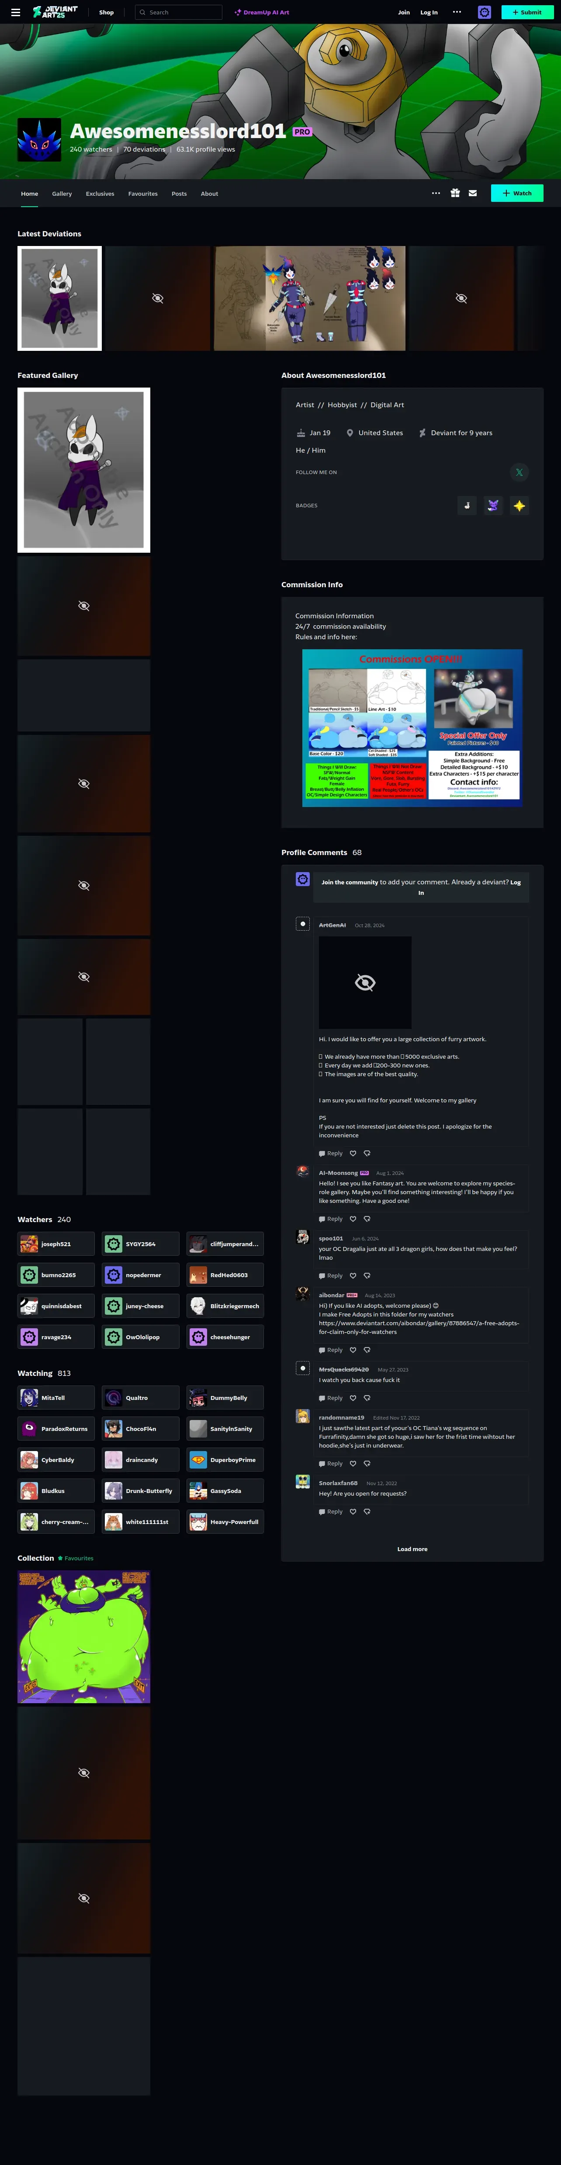561x2165 pixels.
Task: Click the heart under AI-Moonsong's comment
Action: pyautogui.click(x=353, y=1219)
